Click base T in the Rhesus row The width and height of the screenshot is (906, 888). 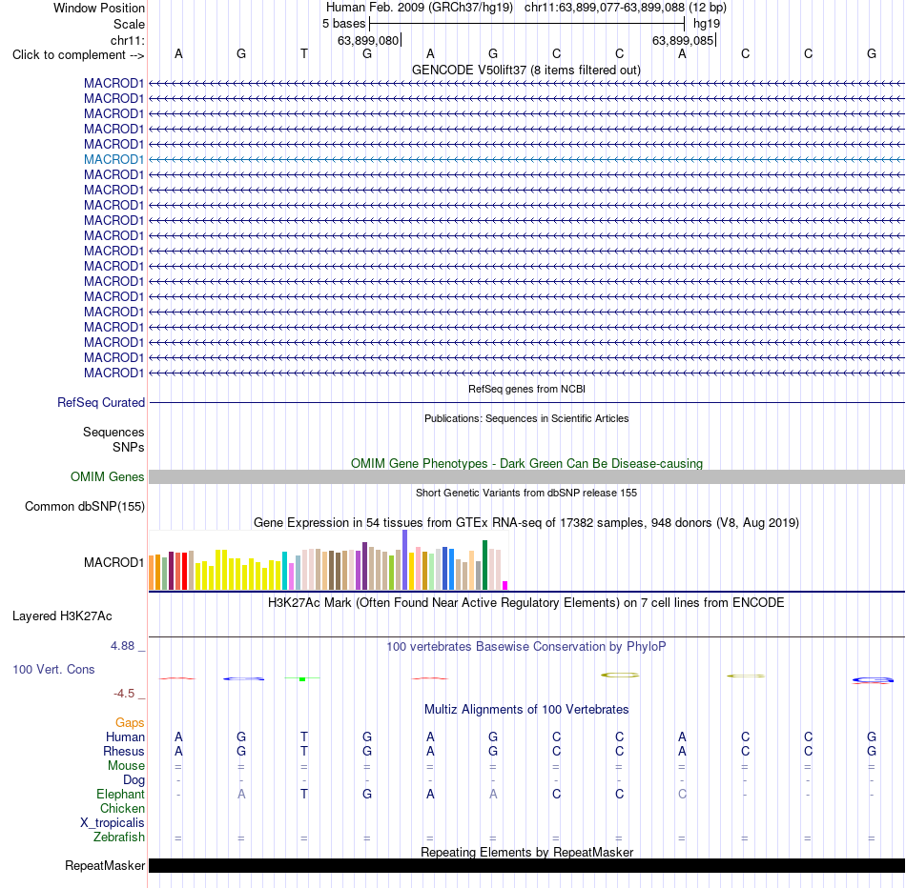click(x=304, y=751)
